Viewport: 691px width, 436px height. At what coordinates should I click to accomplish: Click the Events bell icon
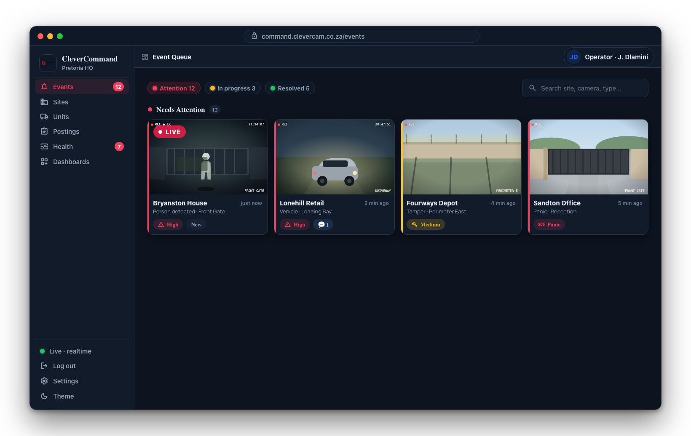pos(44,87)
